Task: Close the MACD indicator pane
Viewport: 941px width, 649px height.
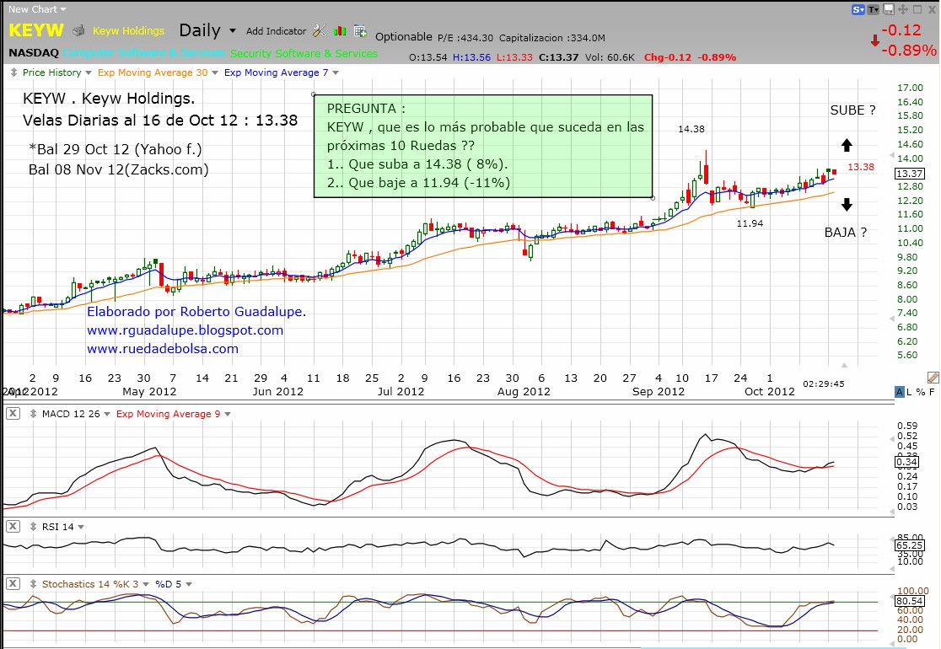Action: (x=13, y=413)
